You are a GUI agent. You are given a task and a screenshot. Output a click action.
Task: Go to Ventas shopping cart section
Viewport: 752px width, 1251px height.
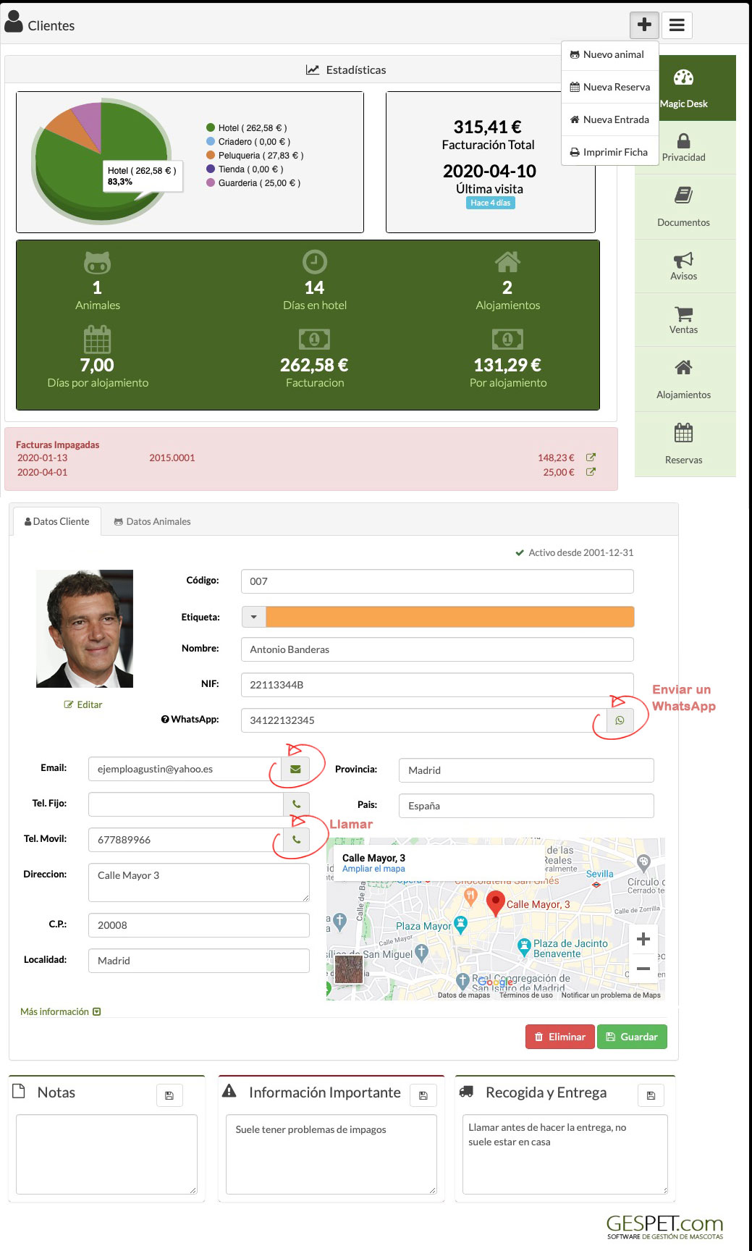coord(683,320)
